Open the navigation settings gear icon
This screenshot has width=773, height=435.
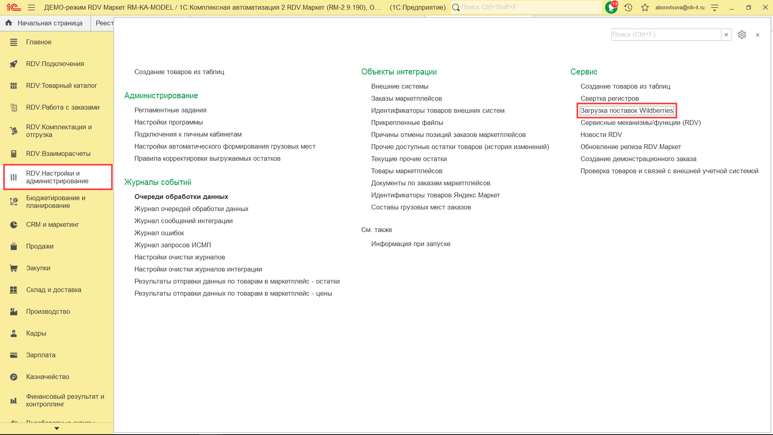(742, 35)
